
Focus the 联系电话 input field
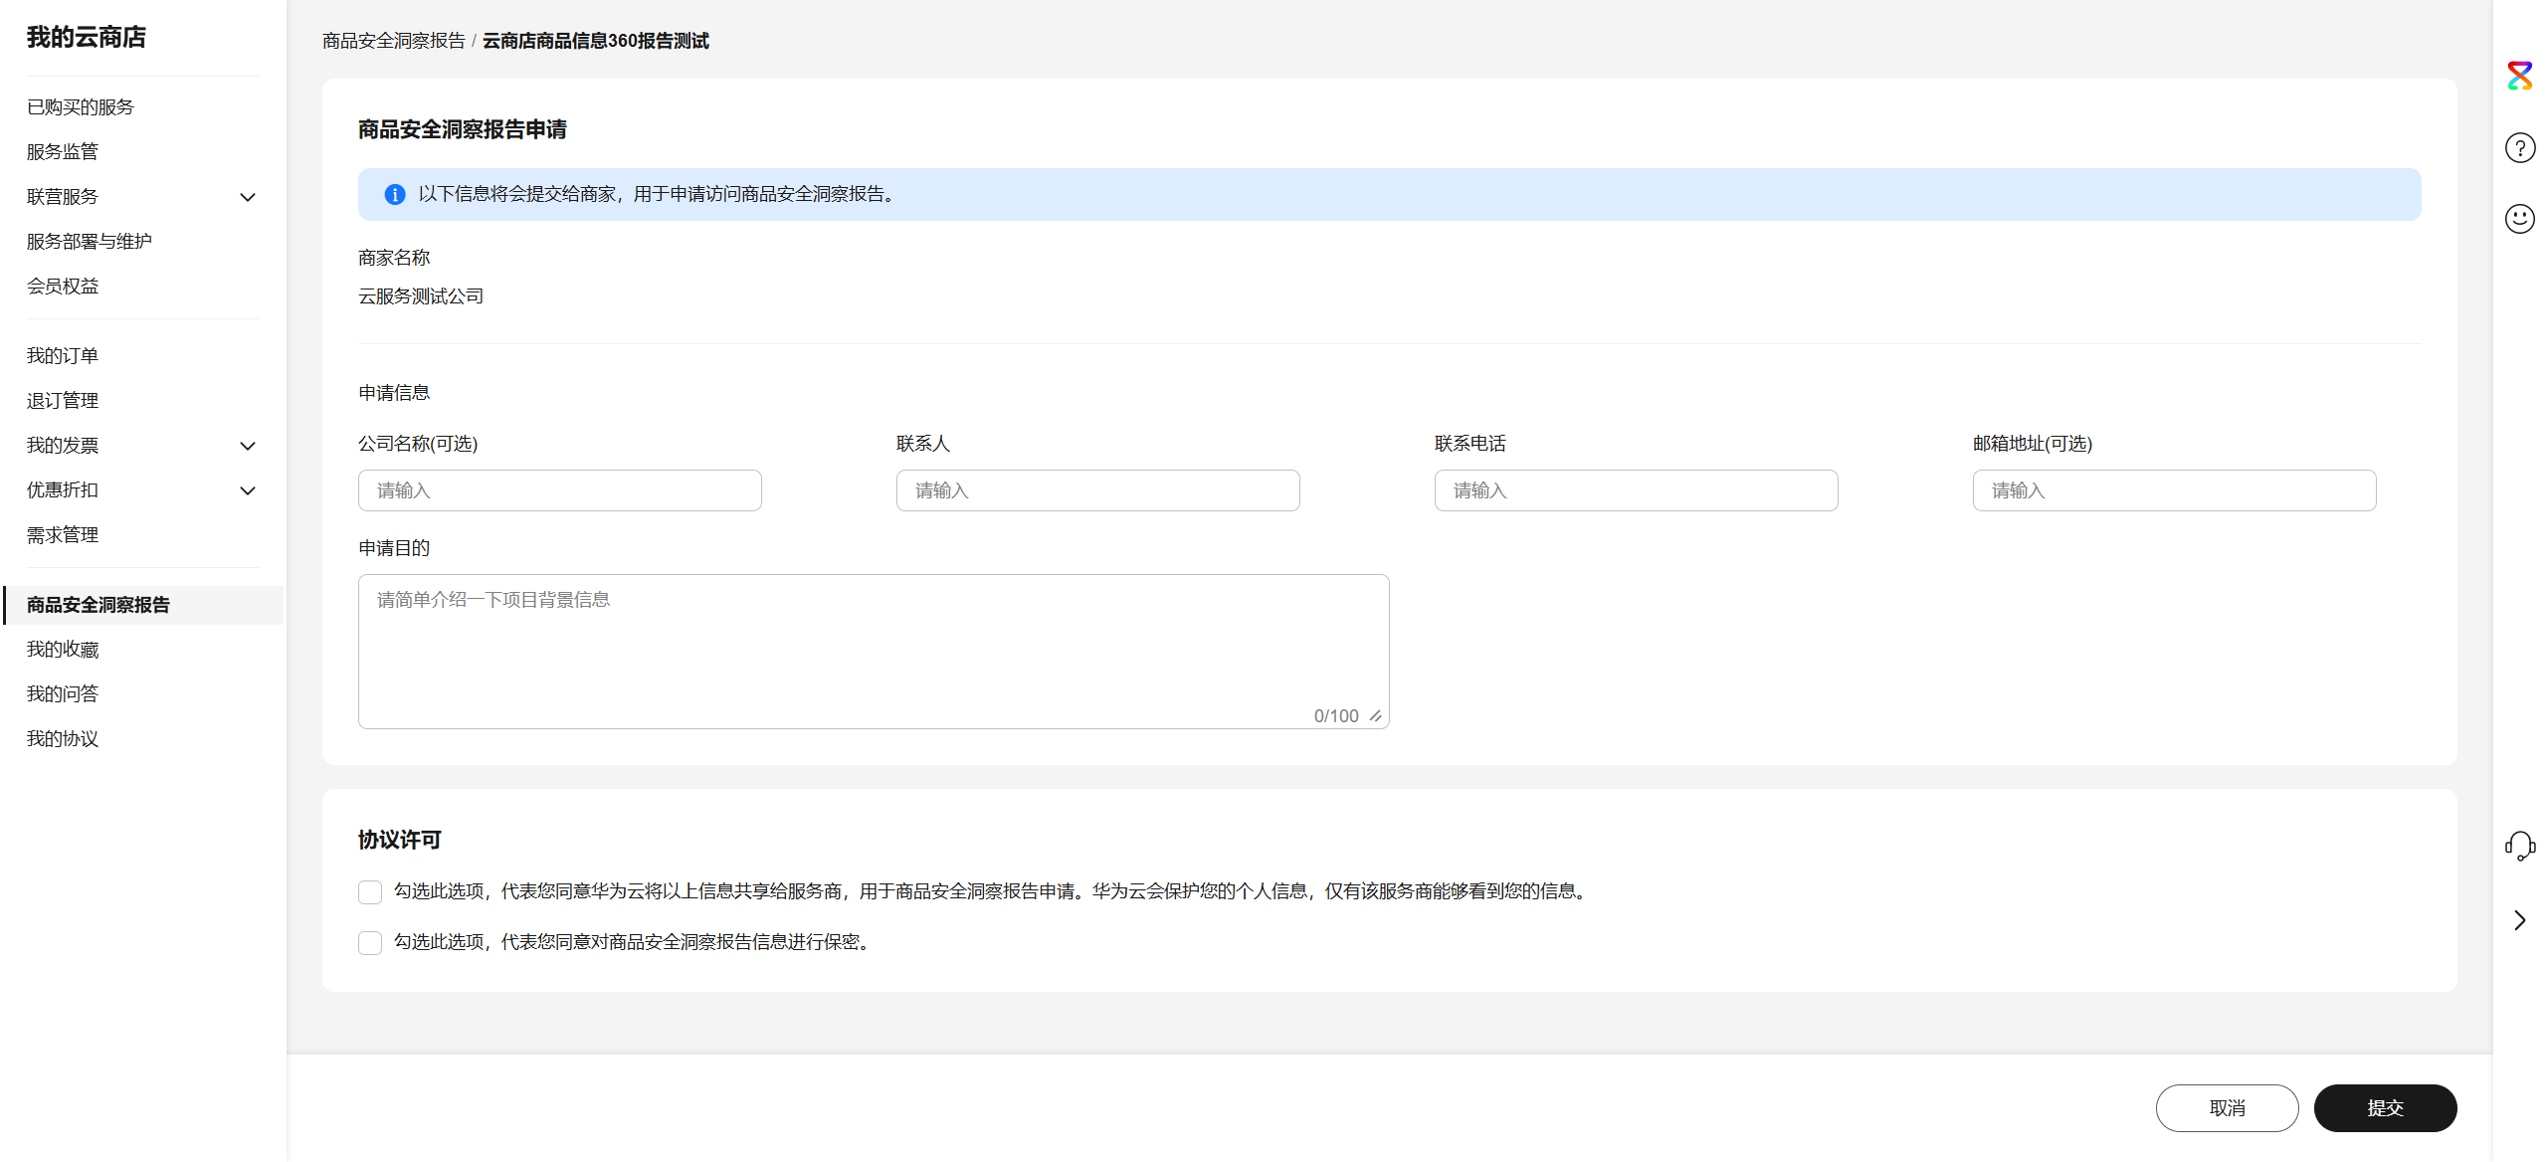(1636, 490)
